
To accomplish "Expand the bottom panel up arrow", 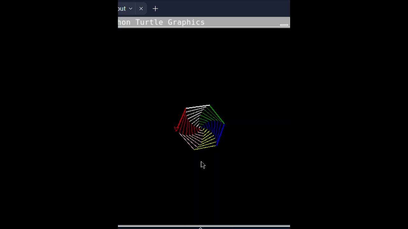I will [x=200, y=228].
